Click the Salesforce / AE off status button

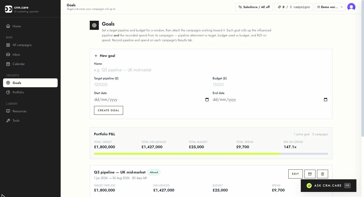pos(254,7)
